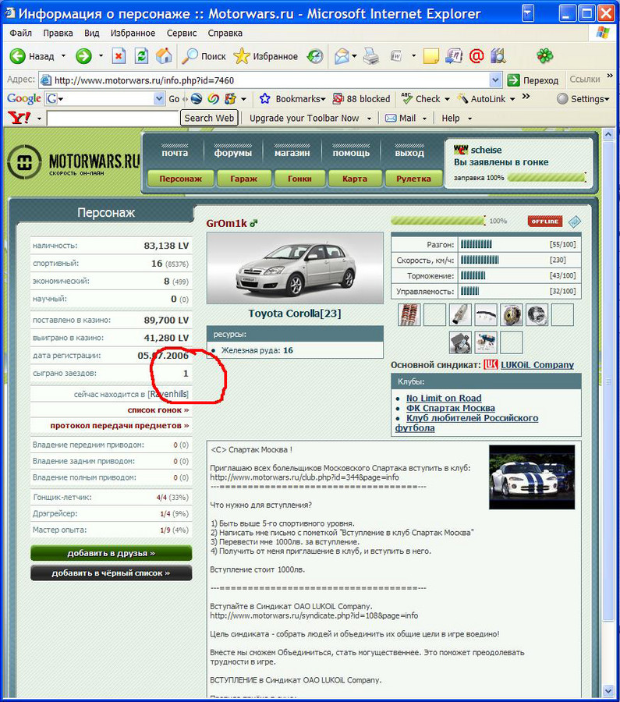Click the address bar URL field
620x702 pixels.
click(x=271, y=80)
